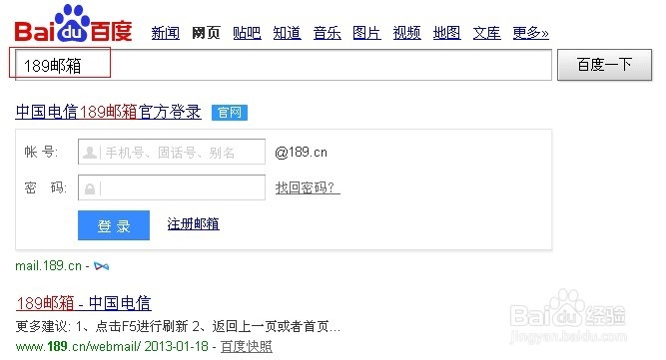Image resolution: width=666 pixels, height=360 pixels.
Task: Open the 新闻 tab
Action: click(x=165, y=33)
